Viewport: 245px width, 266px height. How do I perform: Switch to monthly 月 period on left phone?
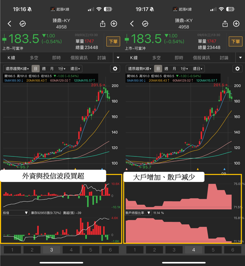[x=52, y=69]
